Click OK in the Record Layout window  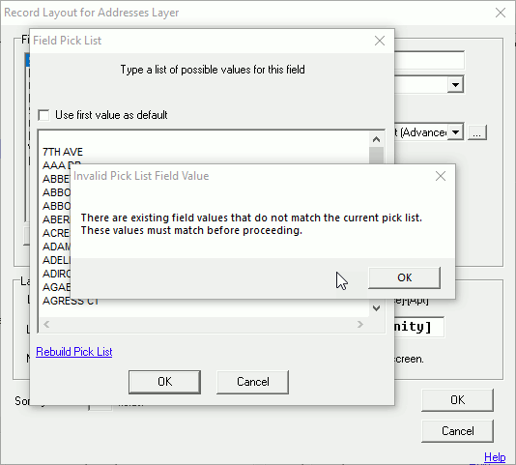[457, 400]
